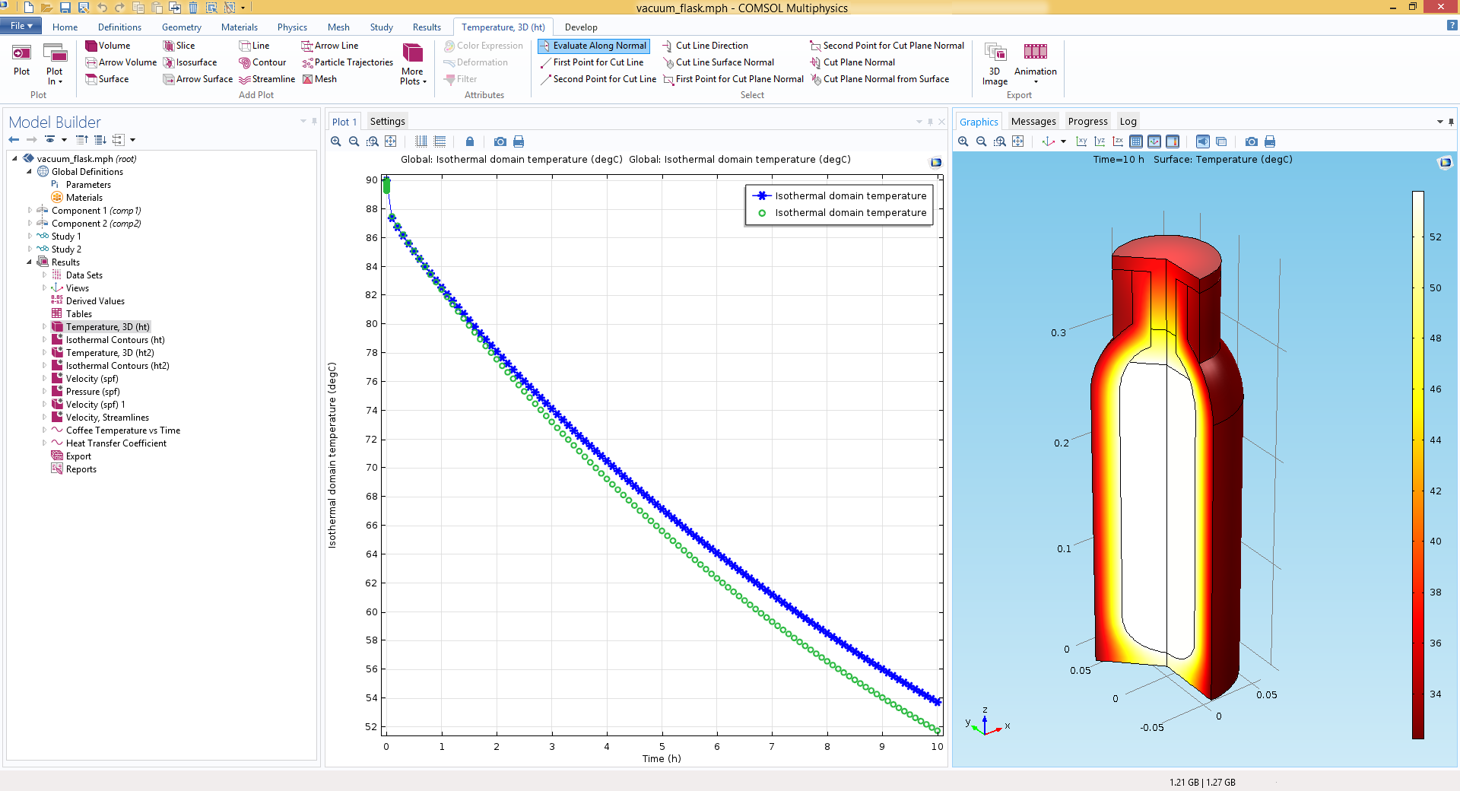This screenshot has width=1460, height=791.
Task: Expand the Component 1 tree node
Action: pyautogui.click(x=30, y=211)
